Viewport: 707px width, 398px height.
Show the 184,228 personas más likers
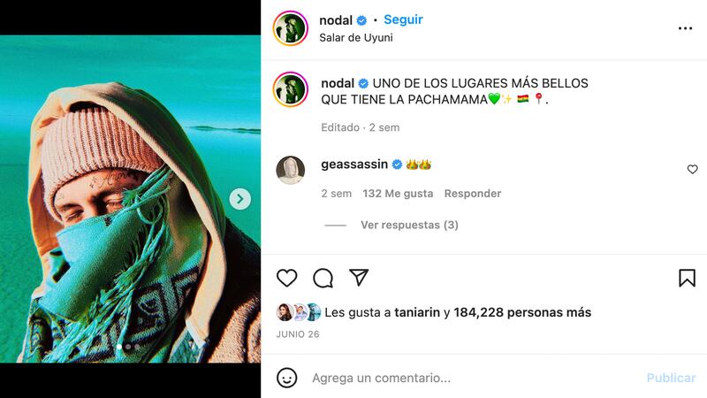522,312
